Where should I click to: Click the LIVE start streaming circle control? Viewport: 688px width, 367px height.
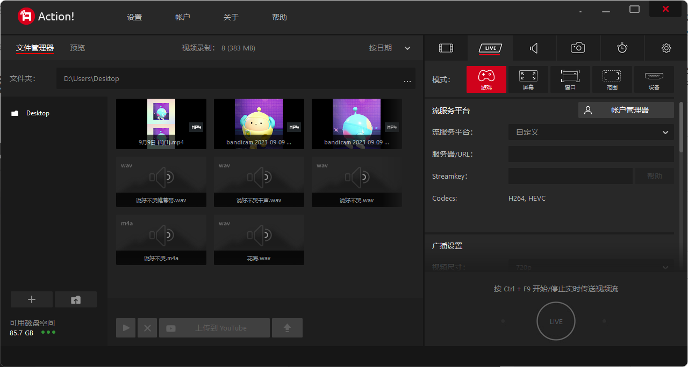(556, 321)
